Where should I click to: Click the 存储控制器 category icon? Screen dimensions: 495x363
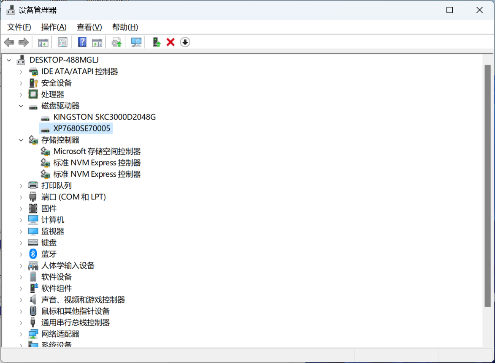pos(33,140)
